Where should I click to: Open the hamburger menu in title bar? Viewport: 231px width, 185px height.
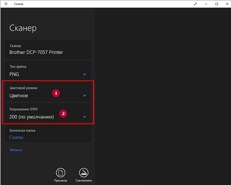(x=6, y=4)
